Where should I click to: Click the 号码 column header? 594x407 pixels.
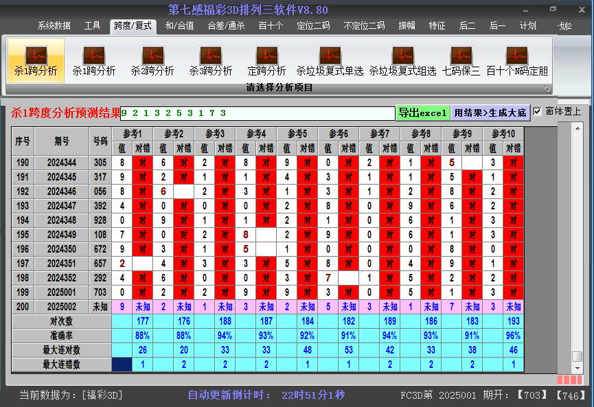[x=100, y=141]
